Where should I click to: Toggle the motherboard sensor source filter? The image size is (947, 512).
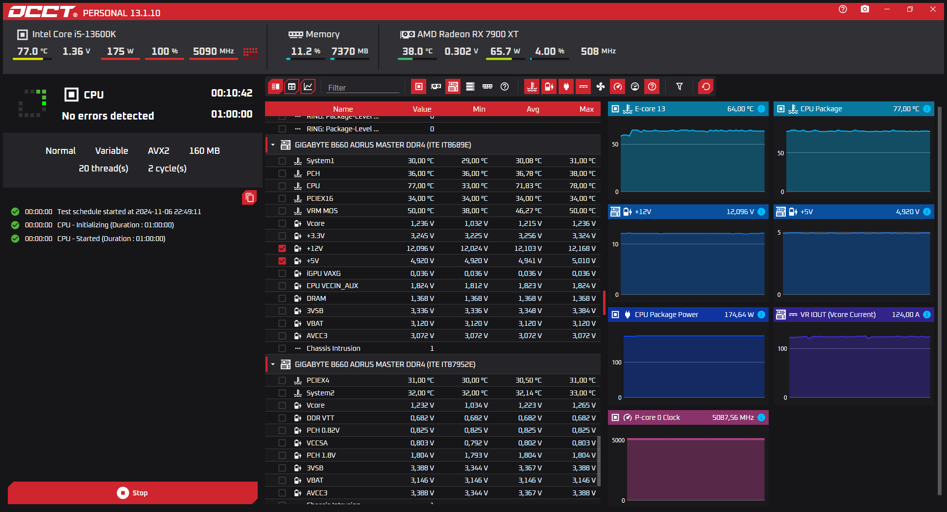(453, 87)
